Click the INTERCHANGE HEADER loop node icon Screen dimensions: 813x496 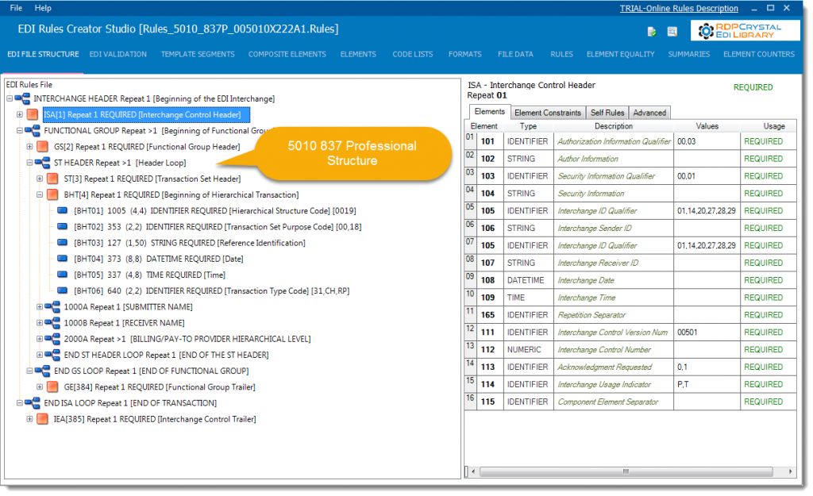point(21,98)
